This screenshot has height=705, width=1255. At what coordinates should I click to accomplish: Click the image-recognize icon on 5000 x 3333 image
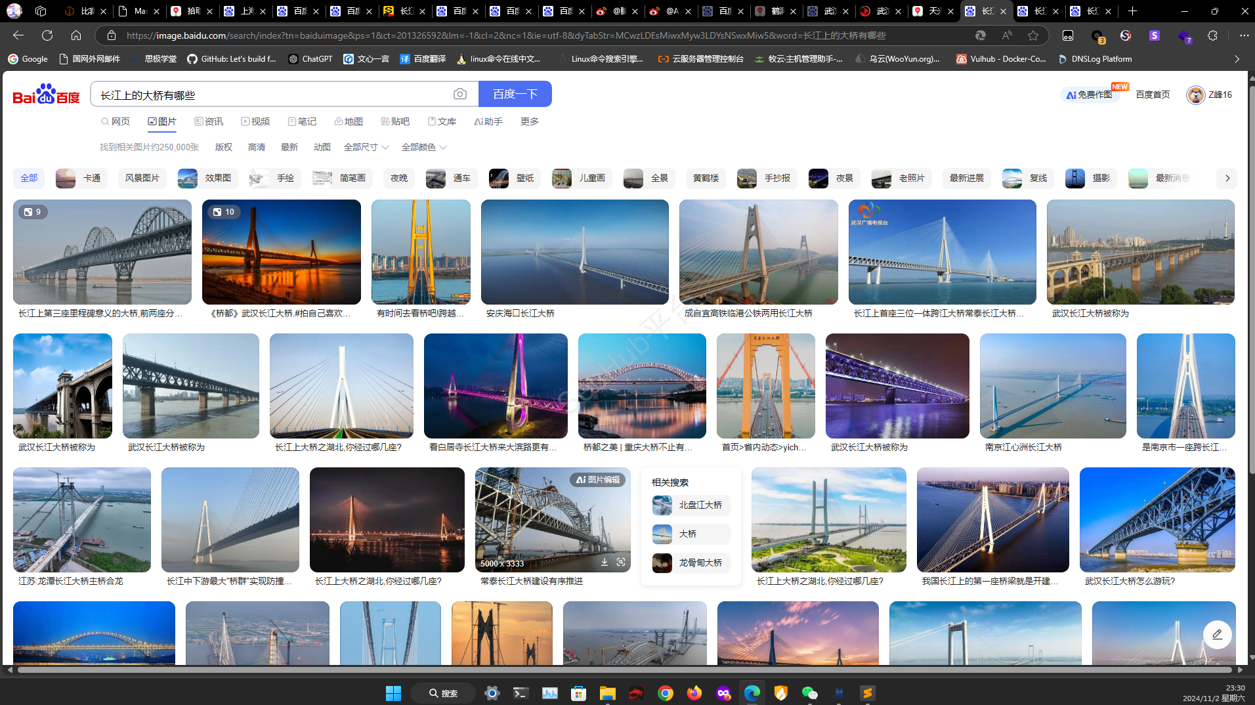tap(621, 563)
